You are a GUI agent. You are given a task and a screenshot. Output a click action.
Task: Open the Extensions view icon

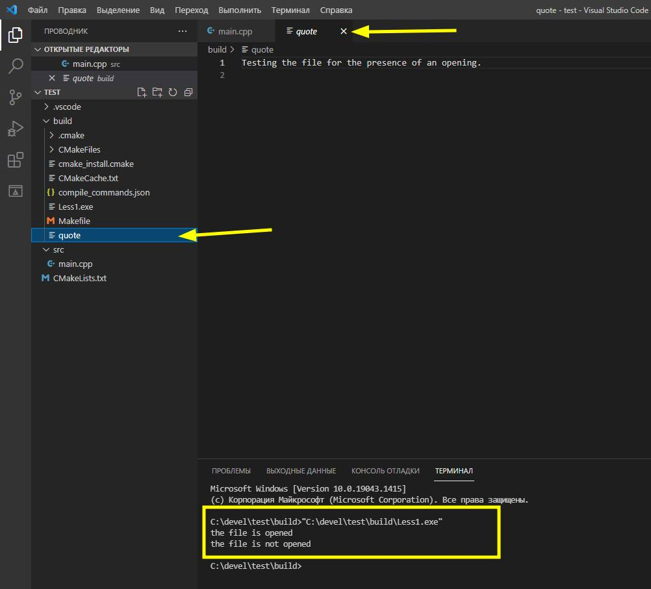pos(15,160)
